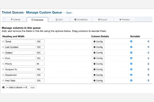The width and height of the screenshot is (154, 102).
Task: Switch to the Criteria tab
Action: click(x=15, y=20)
